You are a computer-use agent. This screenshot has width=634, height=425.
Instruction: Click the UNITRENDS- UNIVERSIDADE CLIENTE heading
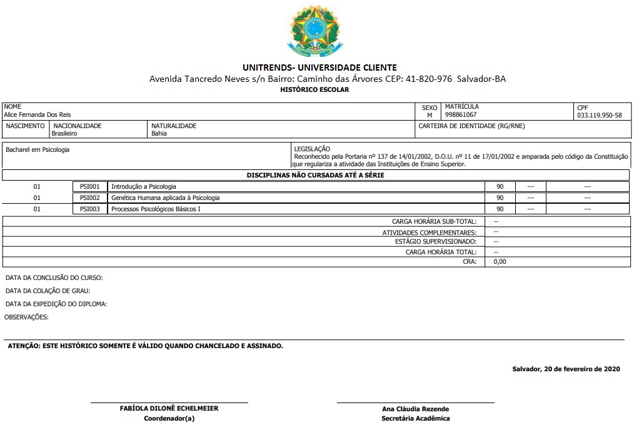tap(319, 67)
